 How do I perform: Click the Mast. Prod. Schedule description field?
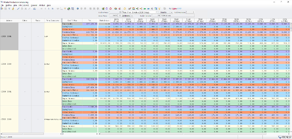coord(139,12)
